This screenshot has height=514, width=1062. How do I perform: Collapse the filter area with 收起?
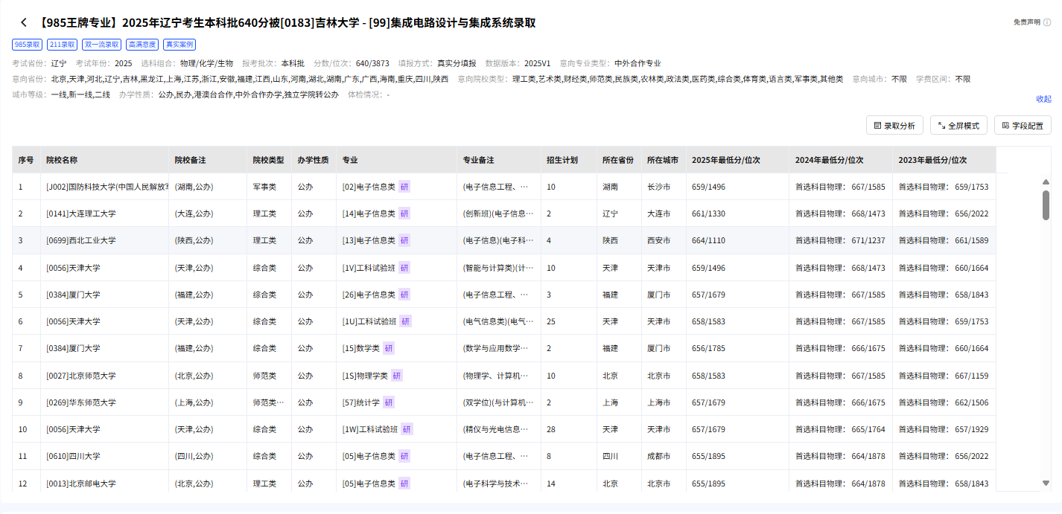click(1043, 98)
